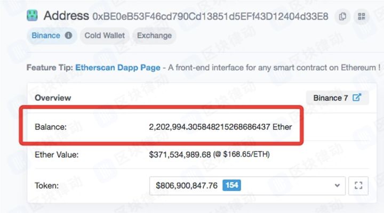Open the Etherscan Dapp Page link
384x213 pixels.
[x=118, y=68]
